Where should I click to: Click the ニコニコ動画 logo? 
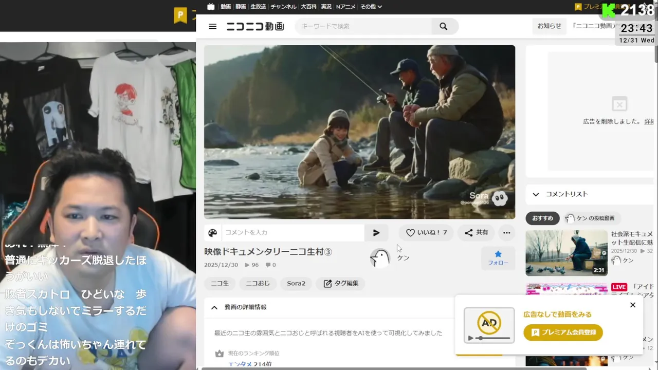click(x=255, y=26)
